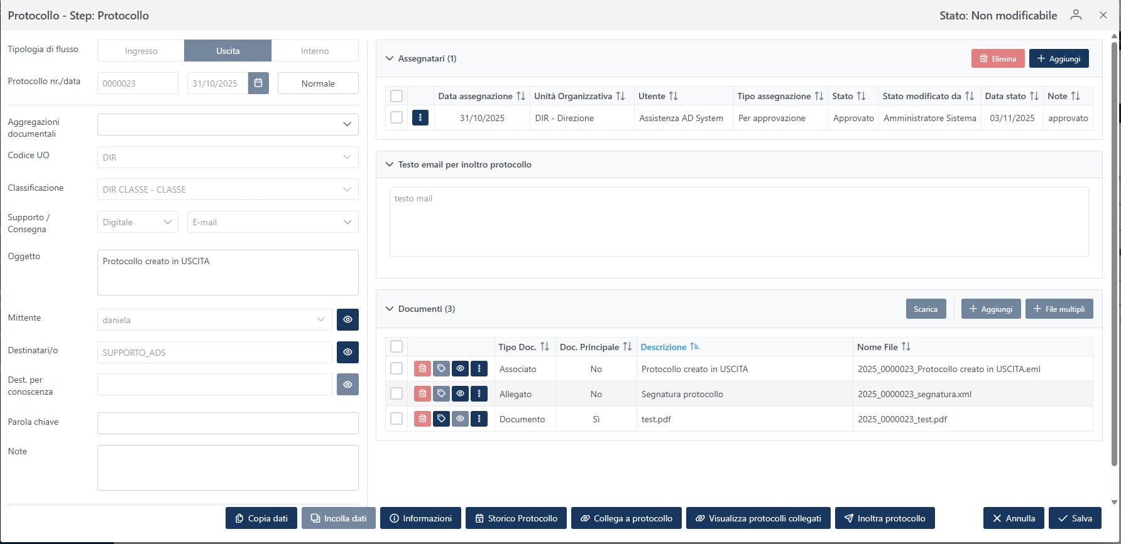Select all documents with header checkbox

click(396, 347)
